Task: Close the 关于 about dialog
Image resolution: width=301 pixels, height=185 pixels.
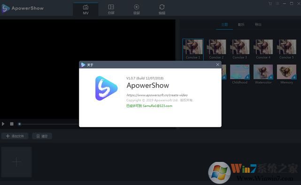Action: [x=217, y=64]
